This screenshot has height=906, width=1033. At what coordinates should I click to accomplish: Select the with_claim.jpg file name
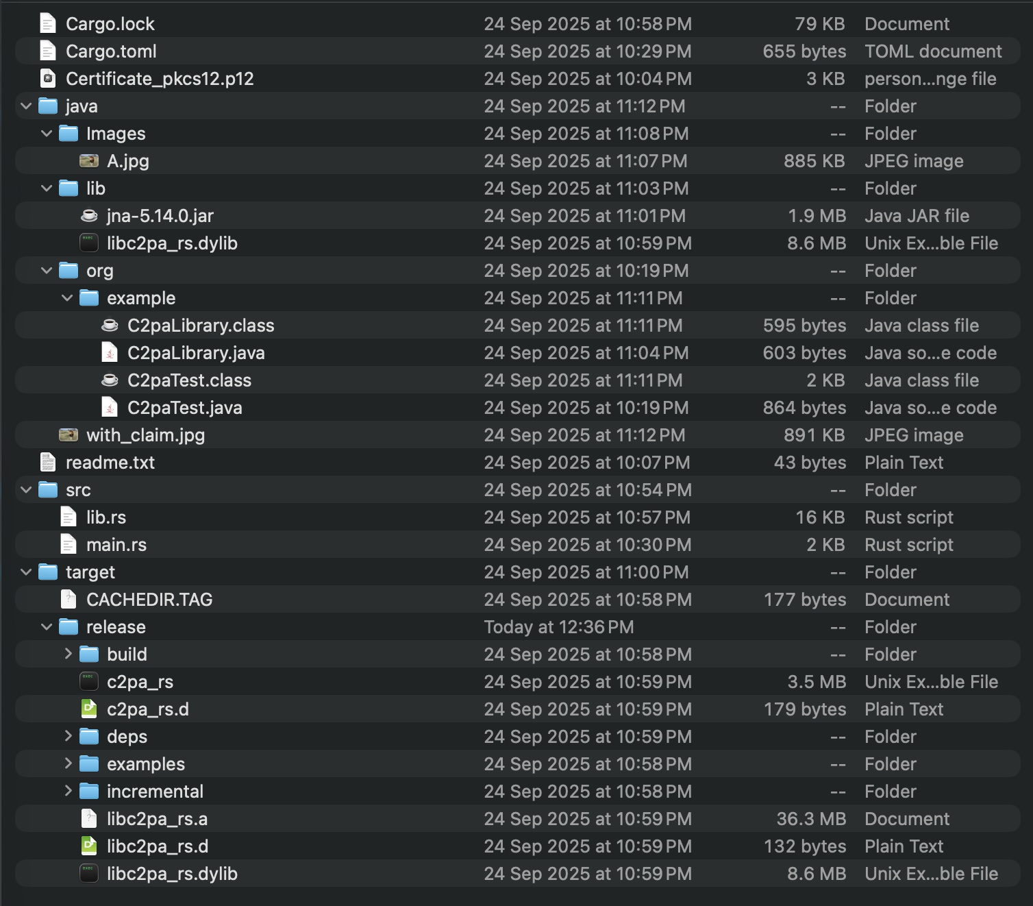click(x=145, y=435)
